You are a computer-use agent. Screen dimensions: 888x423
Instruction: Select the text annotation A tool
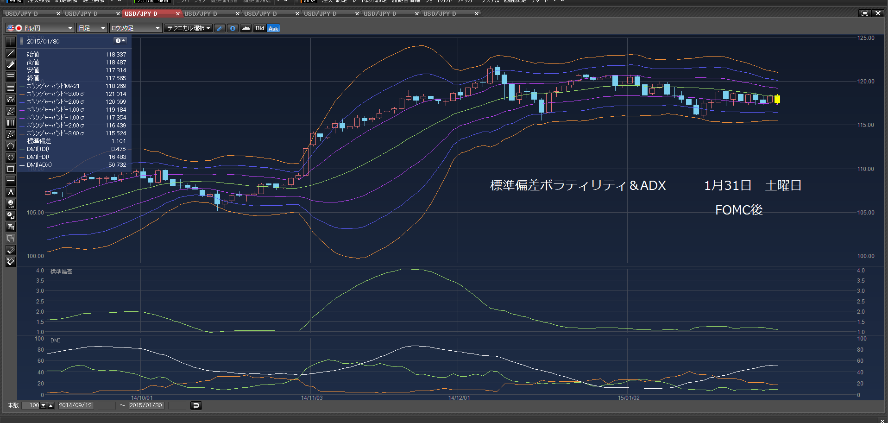pyautogui.click(x=11, y=192)
